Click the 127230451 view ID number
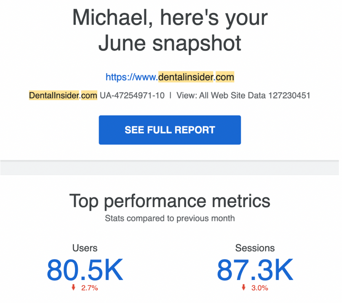Image resolution: width=342 pixels, height=303 pixels. tap(290, 96)
